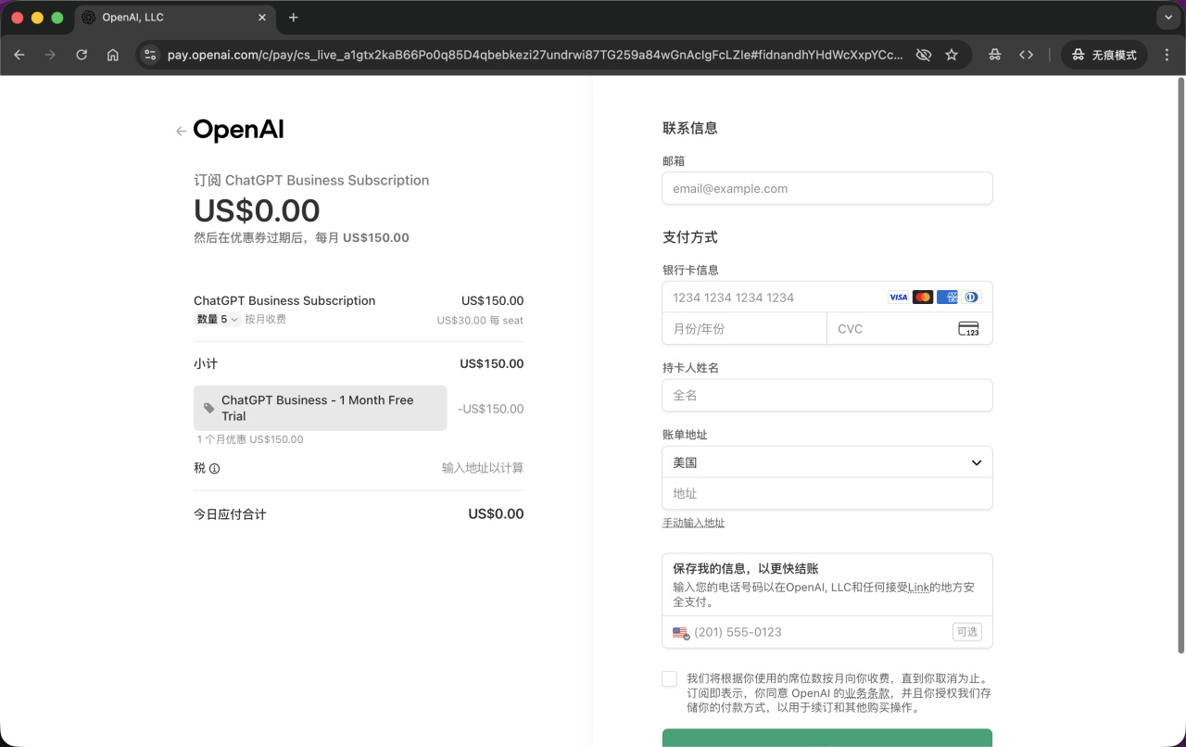
Task: Click the coupon tag icon
Action: coord(209,408)
